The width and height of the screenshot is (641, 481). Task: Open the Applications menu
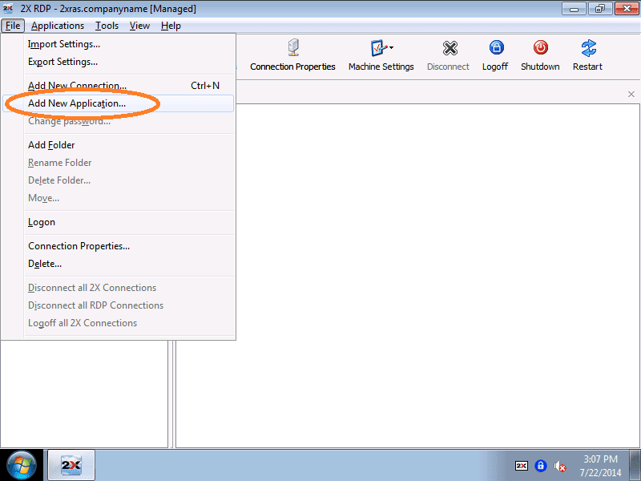(58, 26)
